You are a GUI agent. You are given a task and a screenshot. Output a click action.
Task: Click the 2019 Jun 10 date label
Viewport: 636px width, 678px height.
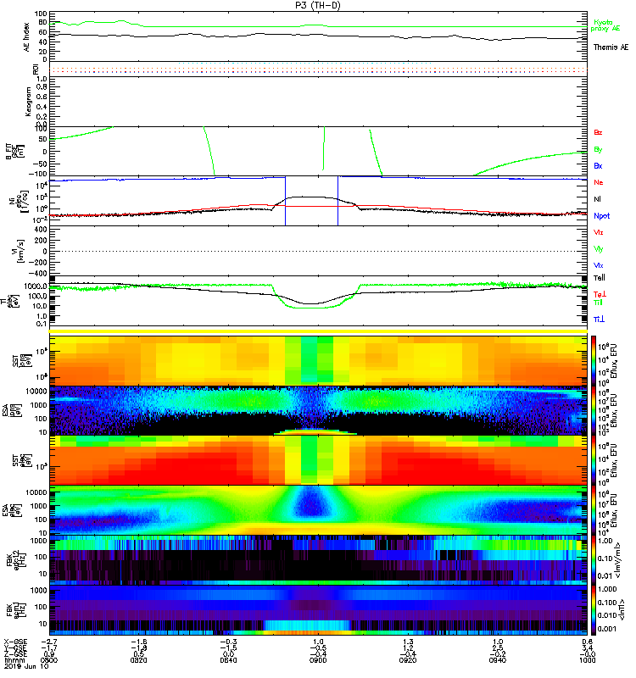click(25, 666)
